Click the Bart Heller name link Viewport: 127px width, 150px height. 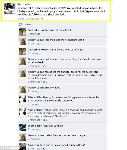click(x=24, y=4)
